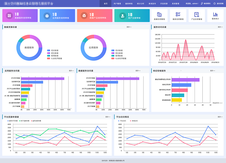The image size is (226, 163).
Task: Open 服务统计 bar chart icon
Action: point(215,14)
